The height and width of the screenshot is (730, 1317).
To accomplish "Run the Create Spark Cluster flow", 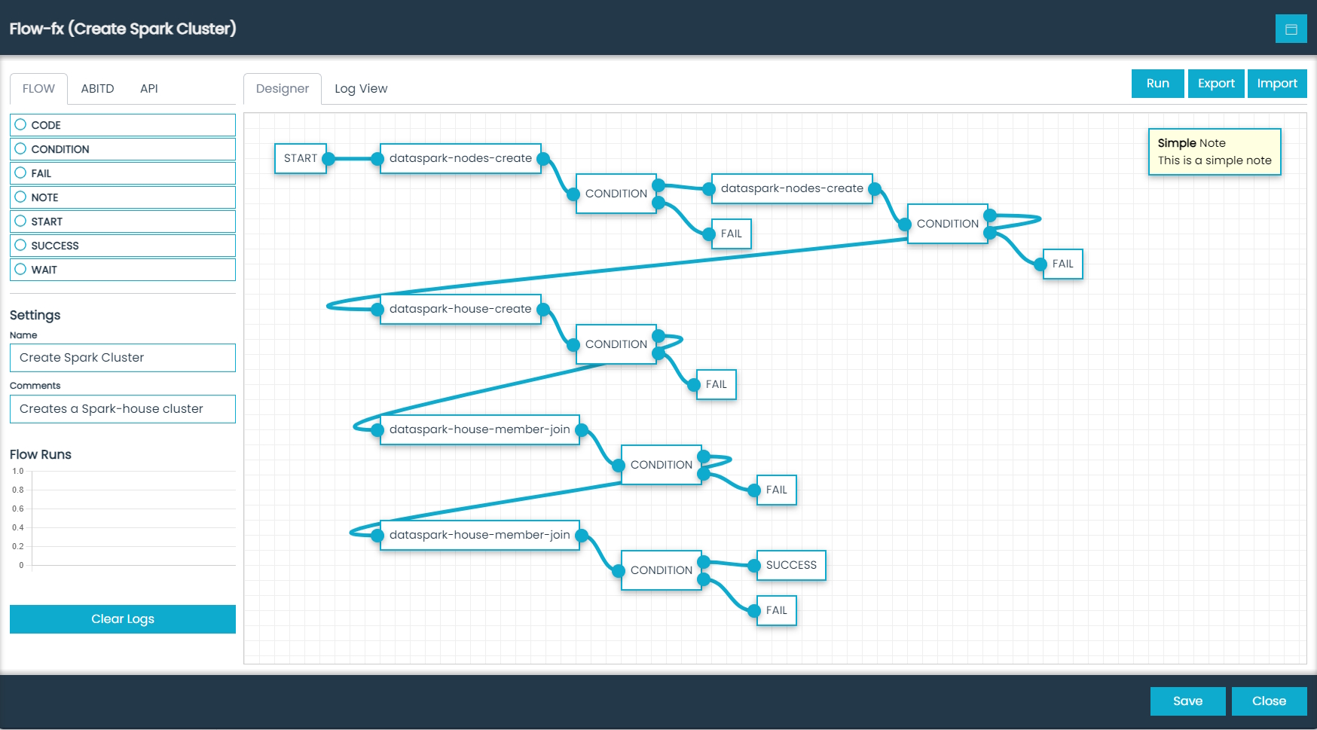I will point(1157,83).
